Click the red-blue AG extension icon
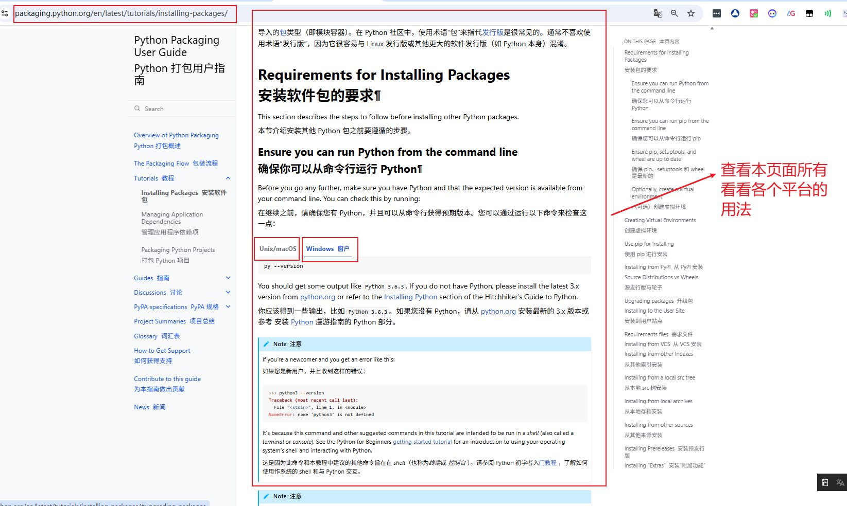The width and height of the screenshot is (847, 506). click(x=791, y=13)
